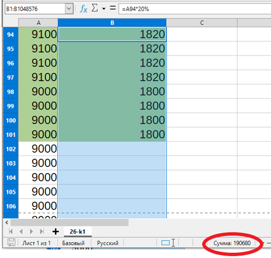Jump to the first sheet arrow

coord(11,232)
